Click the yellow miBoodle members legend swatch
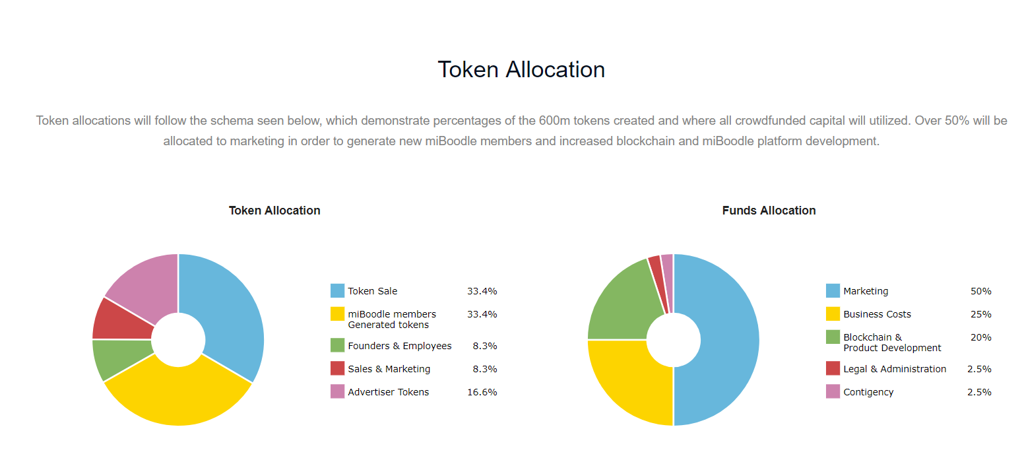The image size is (1022, 464). coord(337,314)
